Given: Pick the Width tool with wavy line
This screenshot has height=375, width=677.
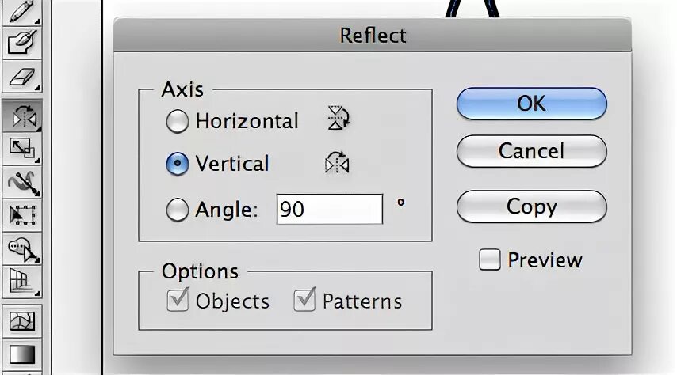Looking at the screenshot, I should pyautogui.click(x=21, y=182).
